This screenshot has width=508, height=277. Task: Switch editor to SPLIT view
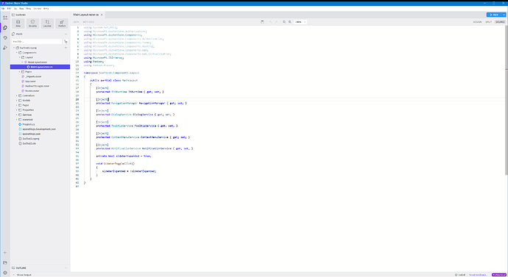489,22
